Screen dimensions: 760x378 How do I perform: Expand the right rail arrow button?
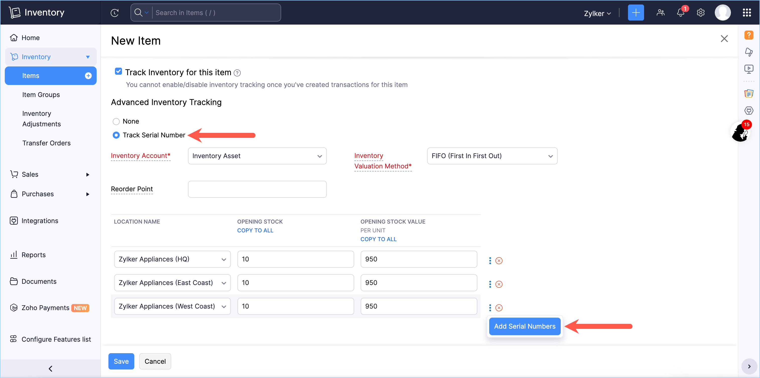pyautogui.click(x=749, y=366)
